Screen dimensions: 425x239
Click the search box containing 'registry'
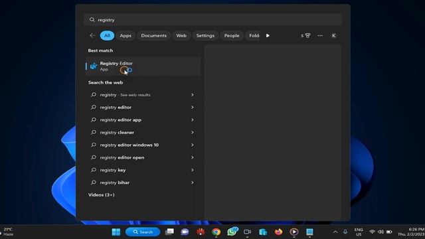tap(212, 20)
